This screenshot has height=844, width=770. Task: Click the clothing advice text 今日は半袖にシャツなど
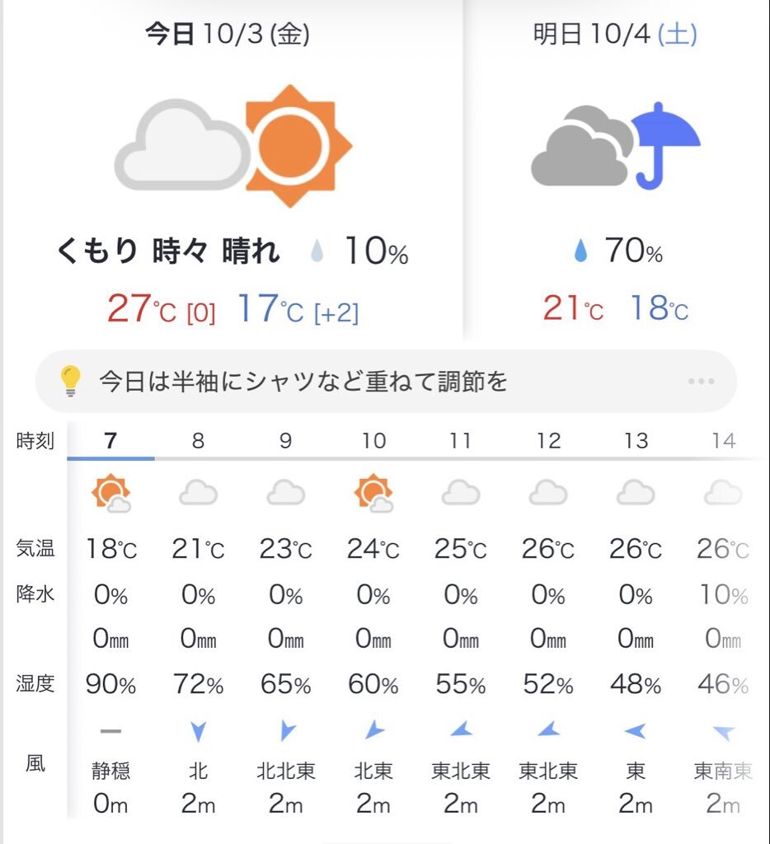click(303, 382)
